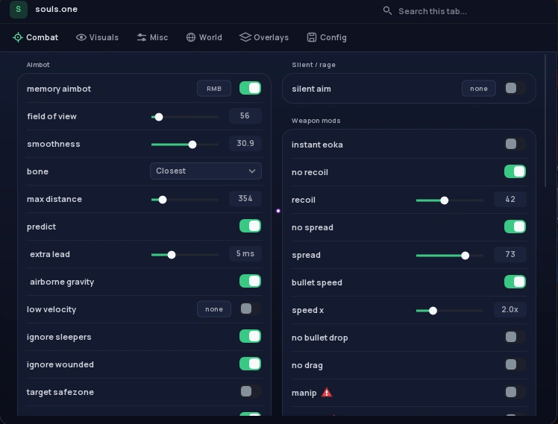Turn off the no spread toggle

[515, 227]
